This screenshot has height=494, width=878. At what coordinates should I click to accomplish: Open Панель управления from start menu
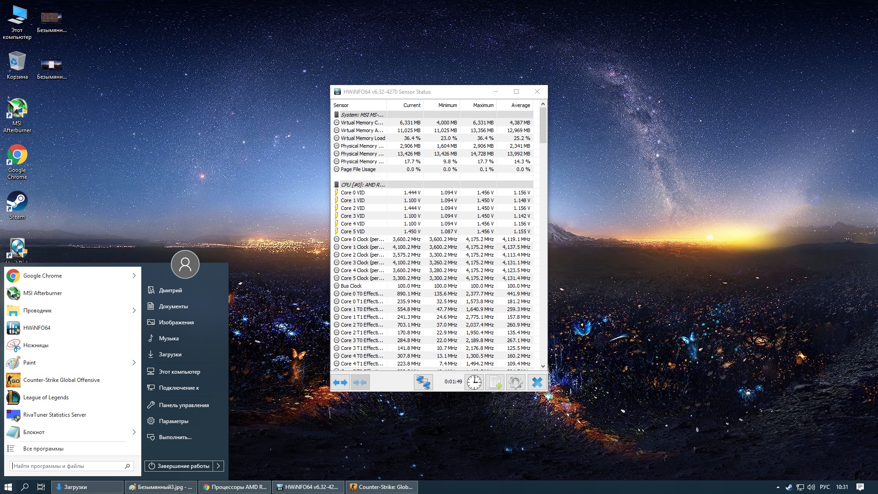183,405
